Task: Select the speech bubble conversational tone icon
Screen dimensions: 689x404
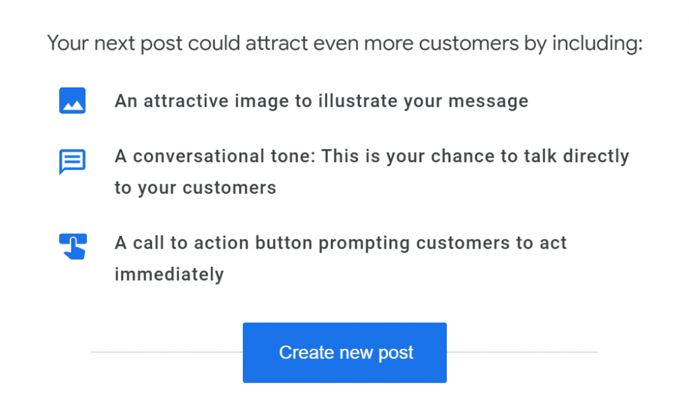Action: click(x=72, y=161)
